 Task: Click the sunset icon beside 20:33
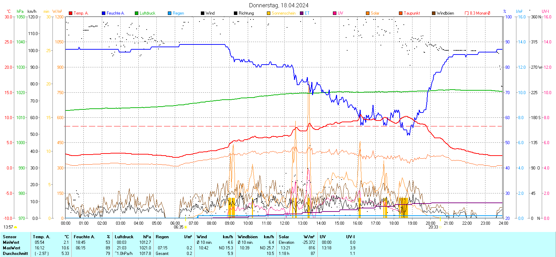pos(440,227)
